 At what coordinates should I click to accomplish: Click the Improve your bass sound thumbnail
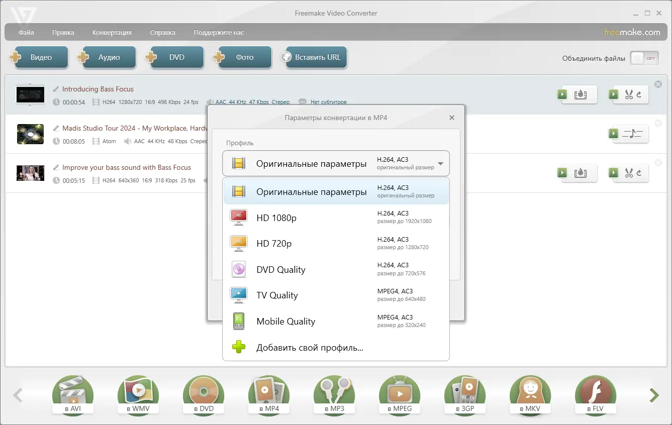[30, 173]
